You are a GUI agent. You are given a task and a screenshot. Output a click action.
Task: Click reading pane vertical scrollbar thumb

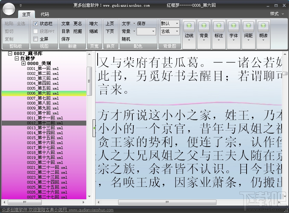click(x=285, y=73)
